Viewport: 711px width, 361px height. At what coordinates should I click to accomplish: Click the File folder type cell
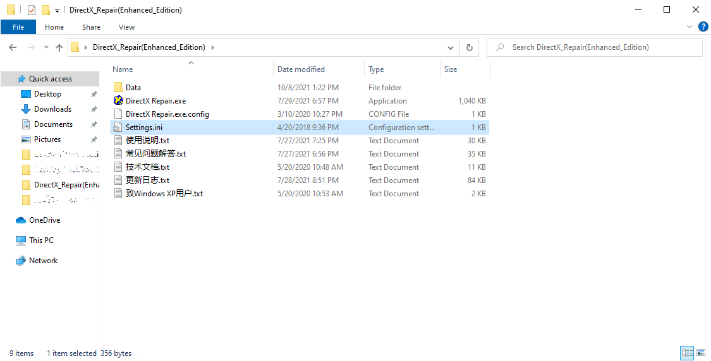click(x=385, y=88)
